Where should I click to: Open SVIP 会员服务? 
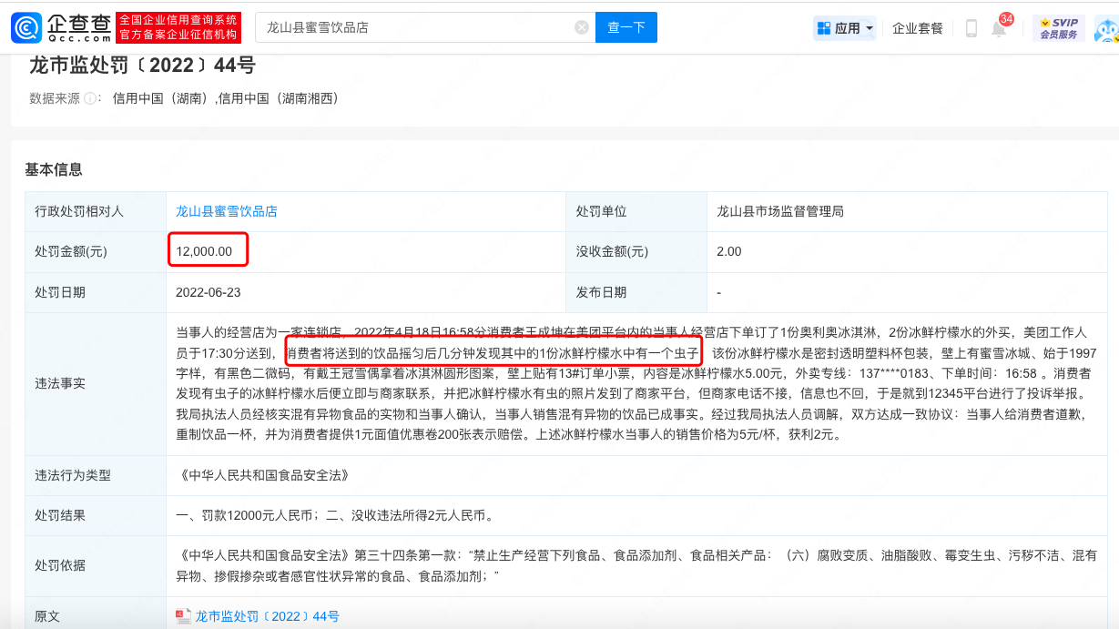point(1058,28)
